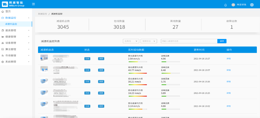This screenshot has height=118, width=260.
Task: Click the vibration bar under 40.77 mm/s
Action: 137,73
